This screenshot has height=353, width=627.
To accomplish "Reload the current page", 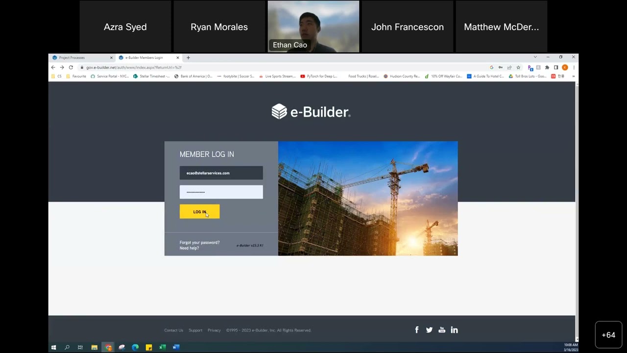I will 71,67.
